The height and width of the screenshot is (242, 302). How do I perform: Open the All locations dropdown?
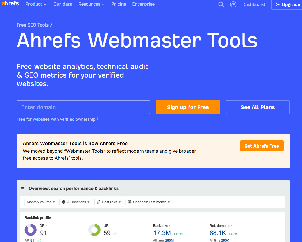click(76, 202)
